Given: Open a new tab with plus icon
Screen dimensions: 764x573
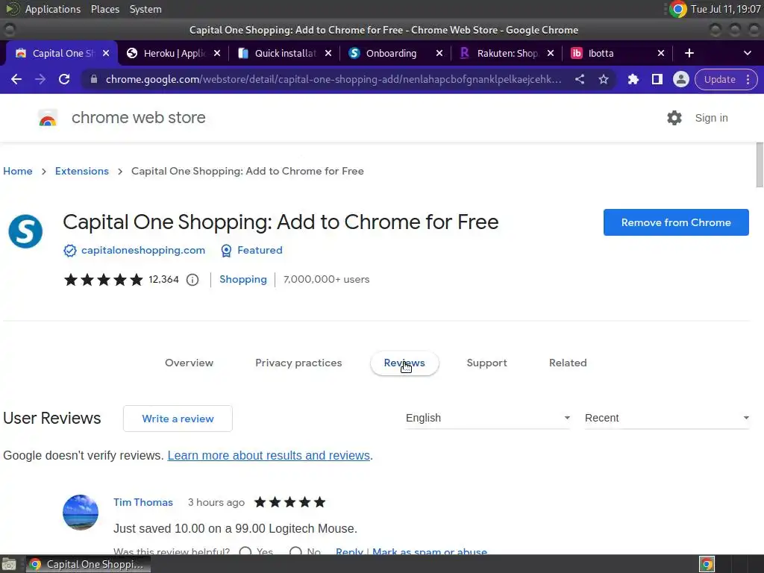Looking at the screenshot, I should (x=689, y=53).
